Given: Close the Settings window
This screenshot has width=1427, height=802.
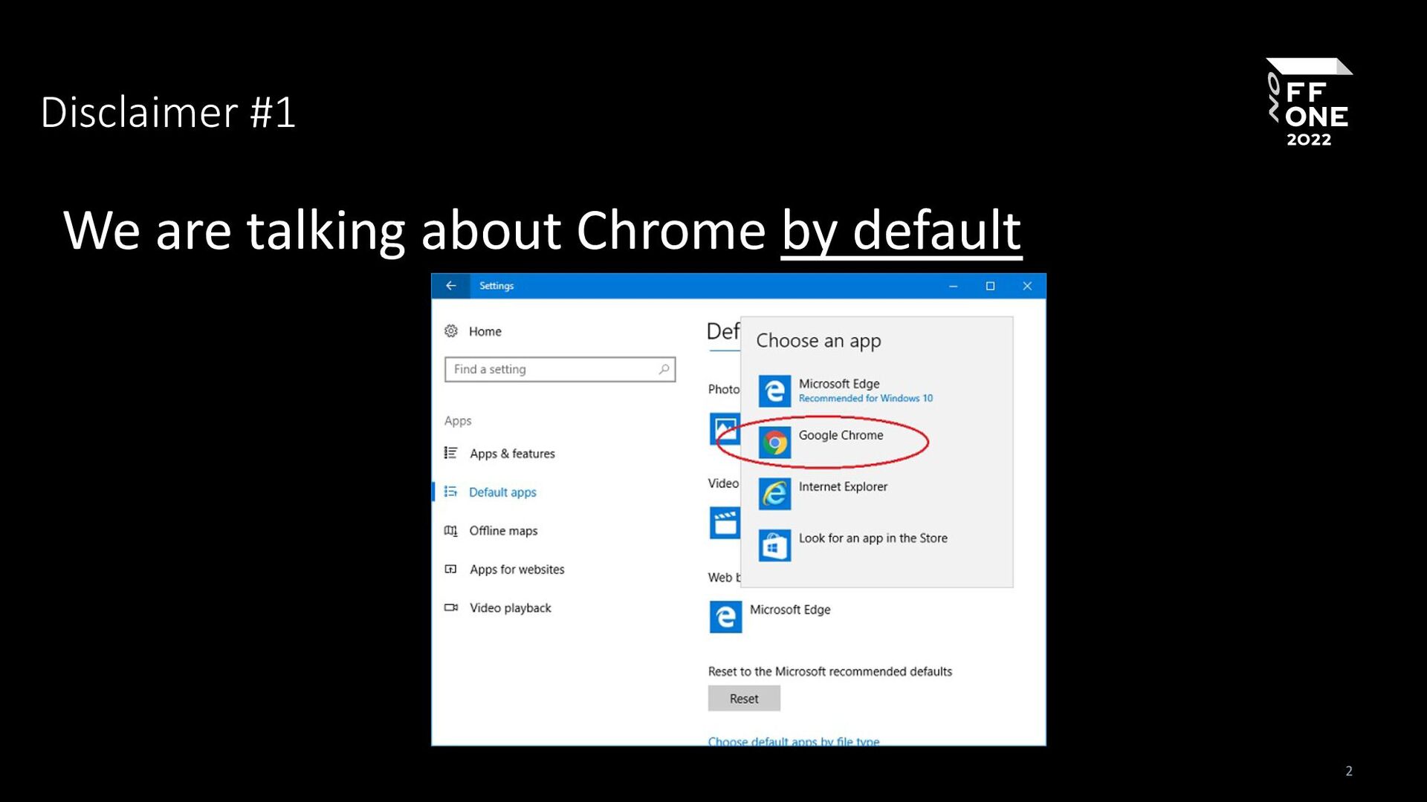Looking at the screenshot, I should (1027, 286).
